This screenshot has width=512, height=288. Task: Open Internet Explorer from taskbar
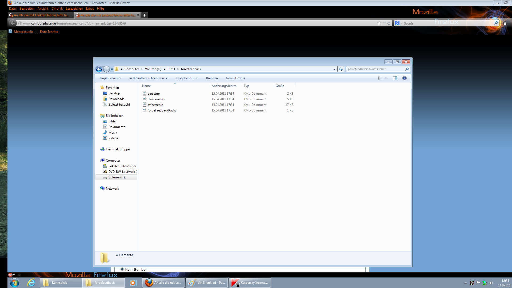click(x=31, y=283)
